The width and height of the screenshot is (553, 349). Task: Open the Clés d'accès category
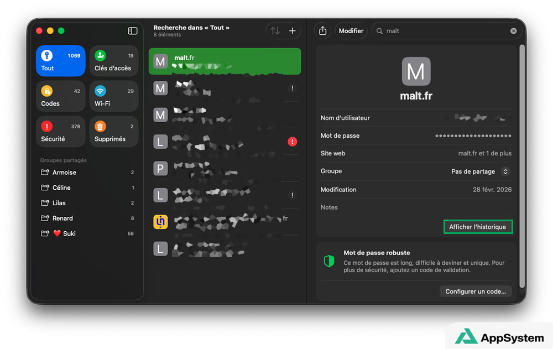tap(114, 61)
